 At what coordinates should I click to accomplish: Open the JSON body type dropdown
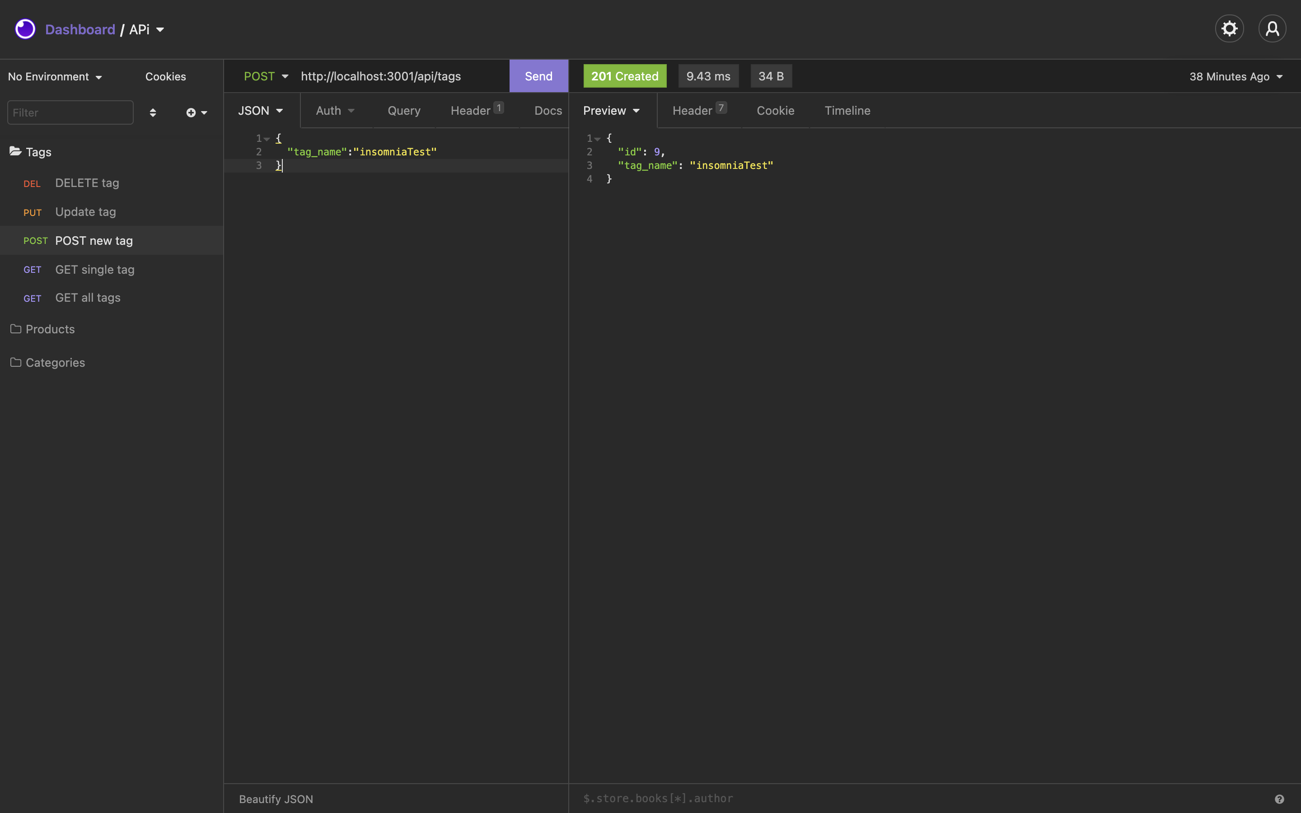pos(261,111)
